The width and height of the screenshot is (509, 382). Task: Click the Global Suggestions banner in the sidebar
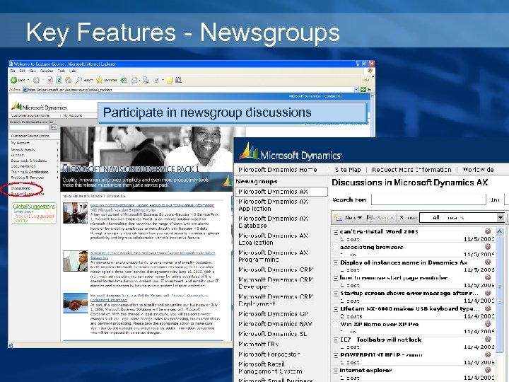point(34,213)
